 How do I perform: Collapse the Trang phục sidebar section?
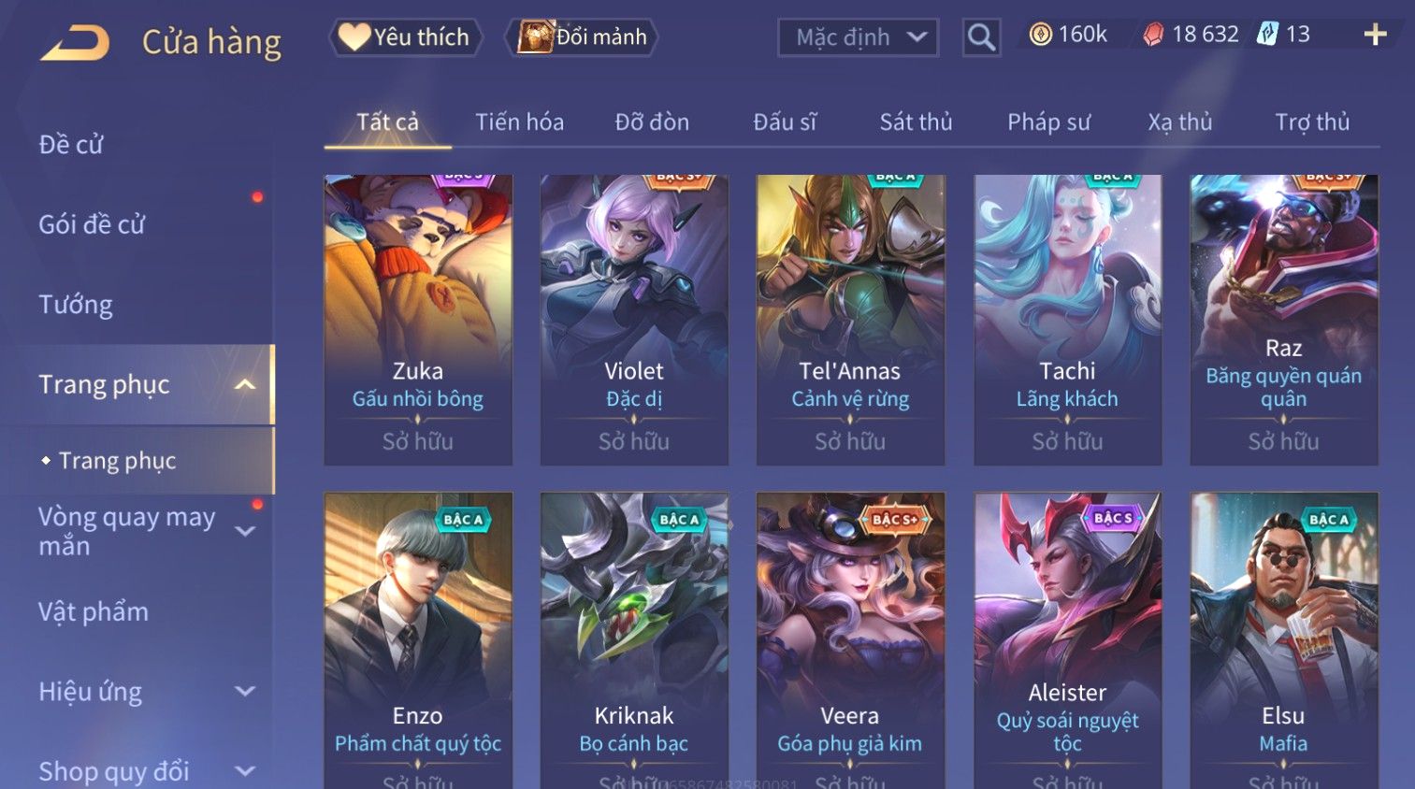click(245, 384)
